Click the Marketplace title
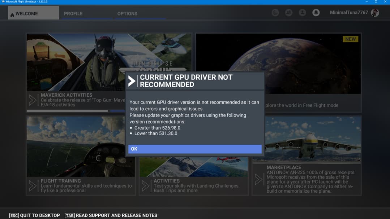The image size is (390, 219). tap(284, 168)
